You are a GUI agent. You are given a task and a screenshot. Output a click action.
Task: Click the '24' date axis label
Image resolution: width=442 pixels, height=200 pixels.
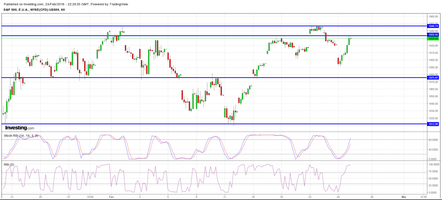pyautogui.click(x=338, y=197)
